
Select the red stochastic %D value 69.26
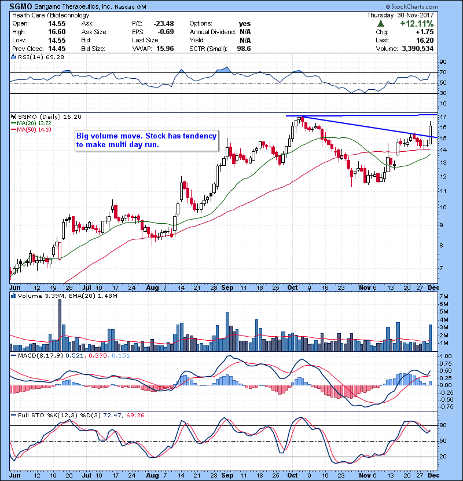click(x=135, y=416)
